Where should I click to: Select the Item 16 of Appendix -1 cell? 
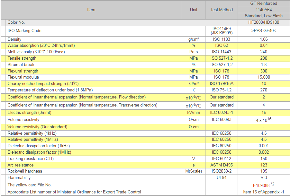264,192
